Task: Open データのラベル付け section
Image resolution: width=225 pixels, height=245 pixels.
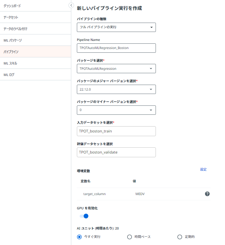Action: click(35, 29)
